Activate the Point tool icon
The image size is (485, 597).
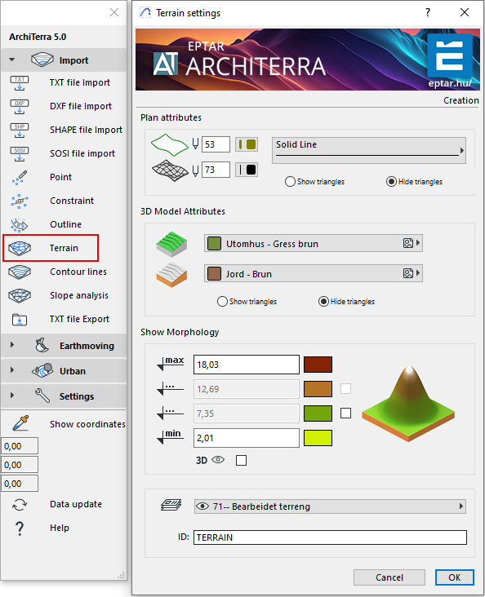(20, 178)
